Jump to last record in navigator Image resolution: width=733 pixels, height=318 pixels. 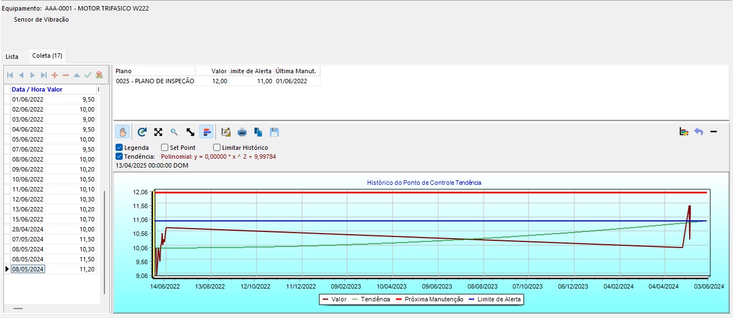[43, 75]
